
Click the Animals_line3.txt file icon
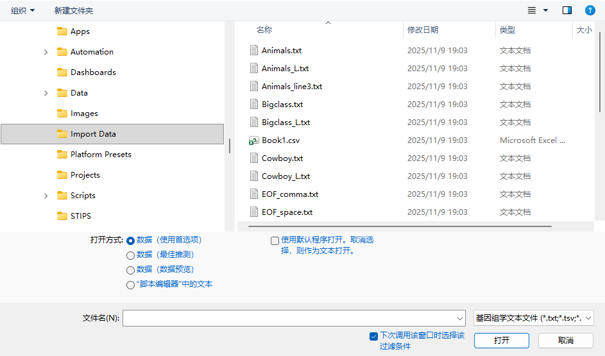coord(254,86)
